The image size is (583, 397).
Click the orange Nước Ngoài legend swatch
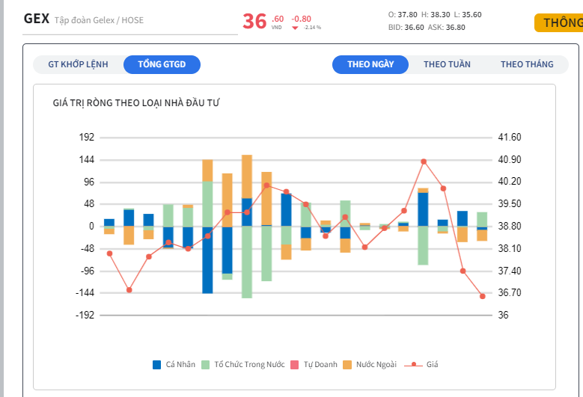click(x=347, y=365)
